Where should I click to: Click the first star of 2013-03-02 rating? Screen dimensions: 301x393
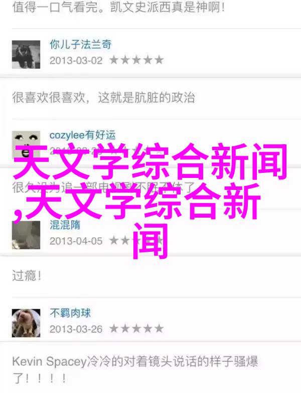(x=114, y=60)
